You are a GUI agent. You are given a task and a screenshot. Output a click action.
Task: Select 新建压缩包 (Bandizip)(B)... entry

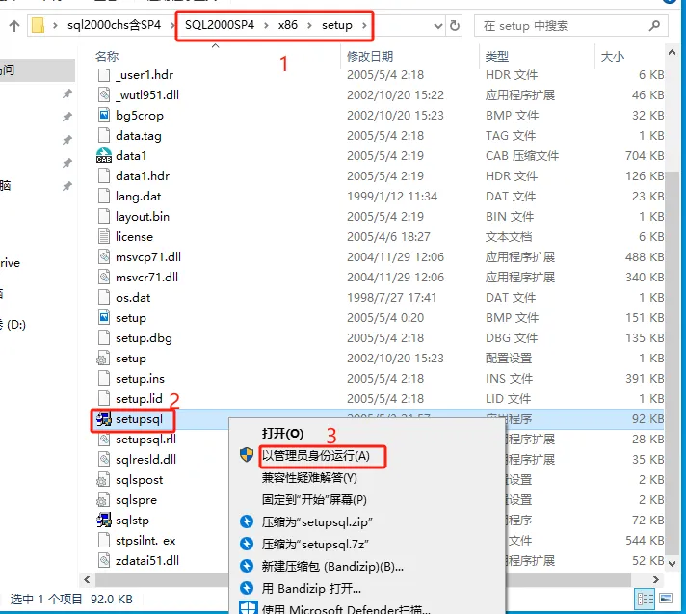[332, 567]
